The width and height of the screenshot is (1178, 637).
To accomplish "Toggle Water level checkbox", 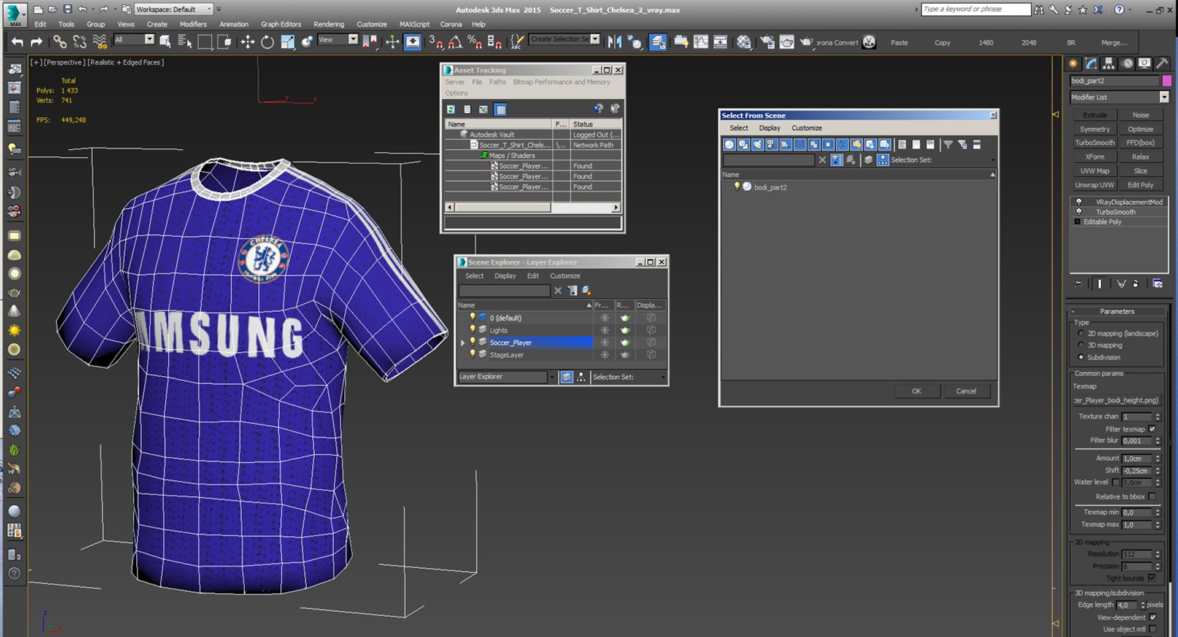I will tap(1116, 482).
